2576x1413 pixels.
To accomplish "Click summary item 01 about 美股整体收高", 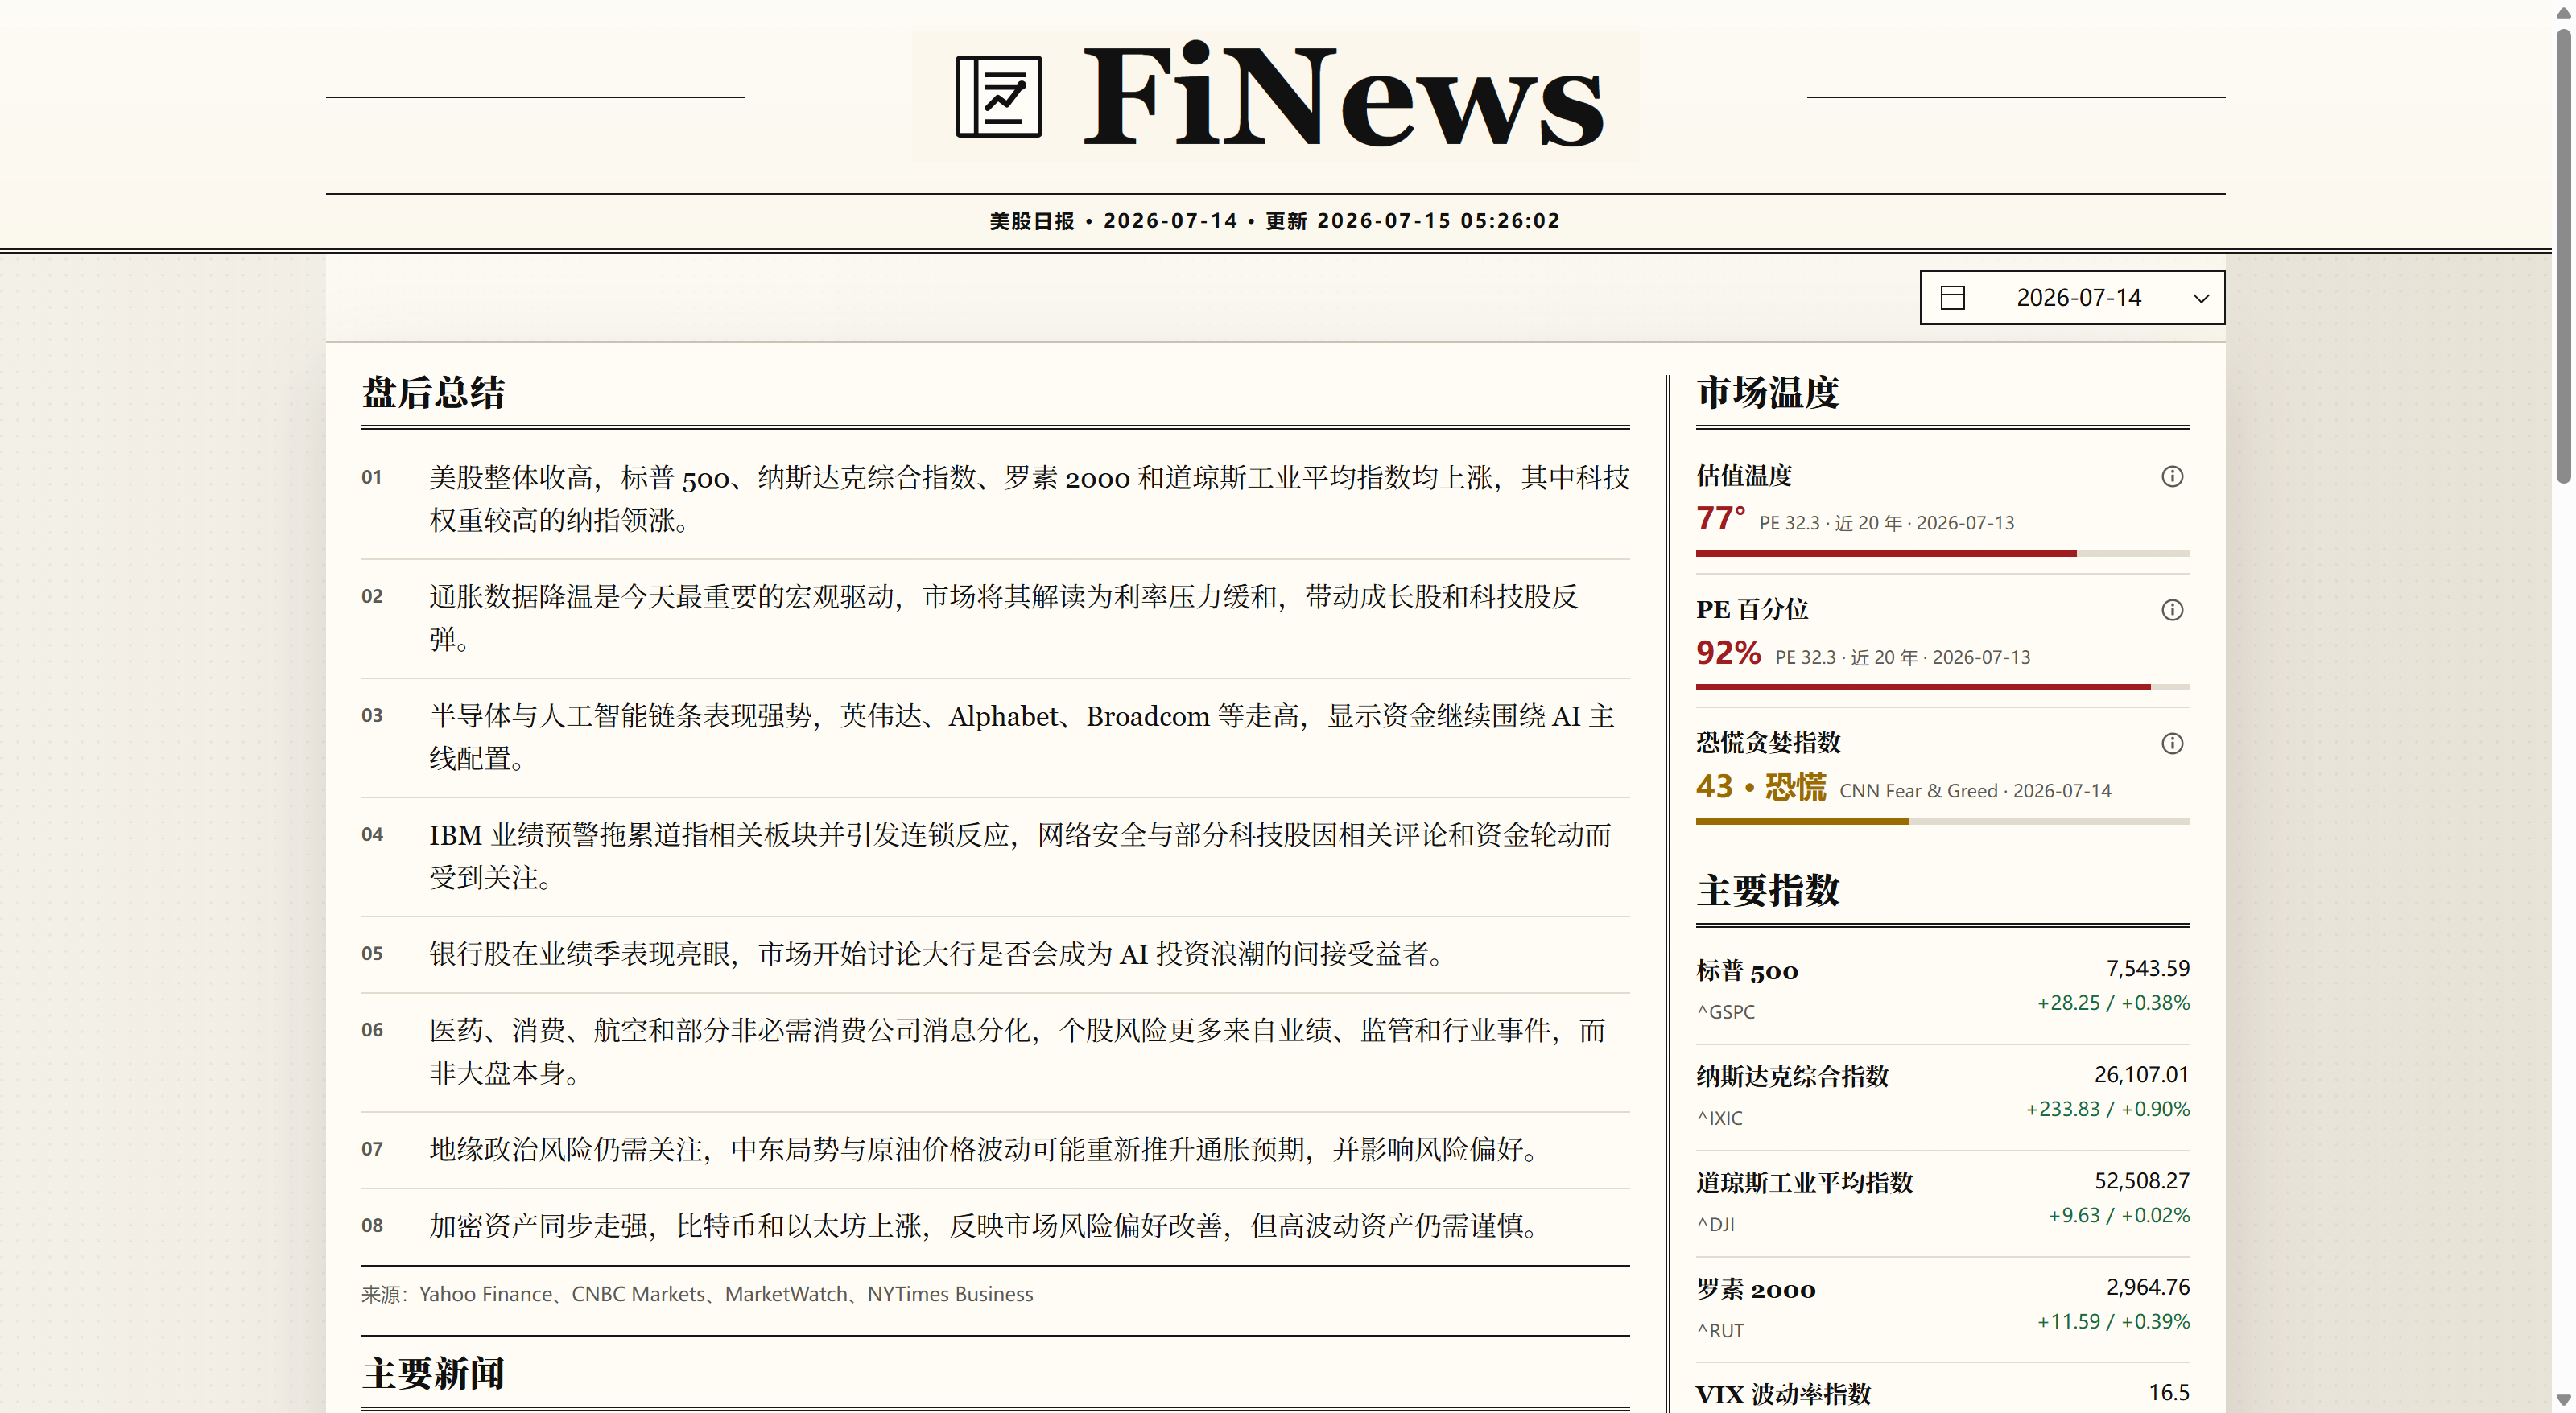I will tap(995, 499).
